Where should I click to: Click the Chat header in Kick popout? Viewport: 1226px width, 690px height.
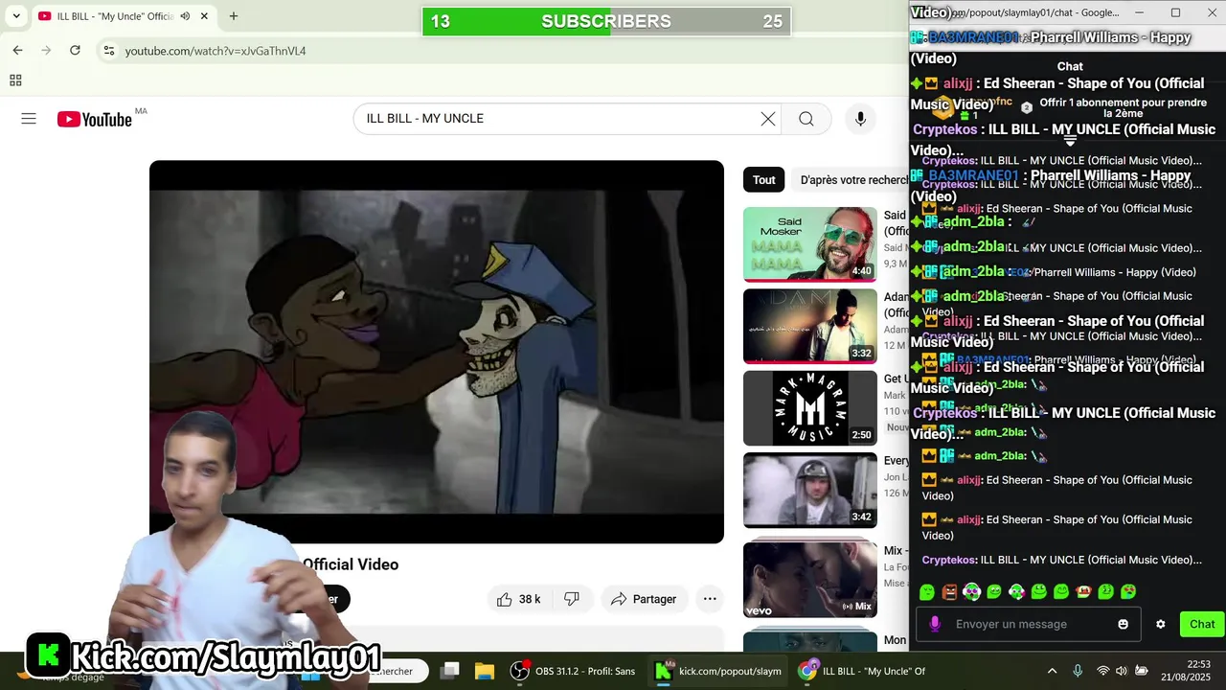pyautogui.click(x=1070, y=66)
